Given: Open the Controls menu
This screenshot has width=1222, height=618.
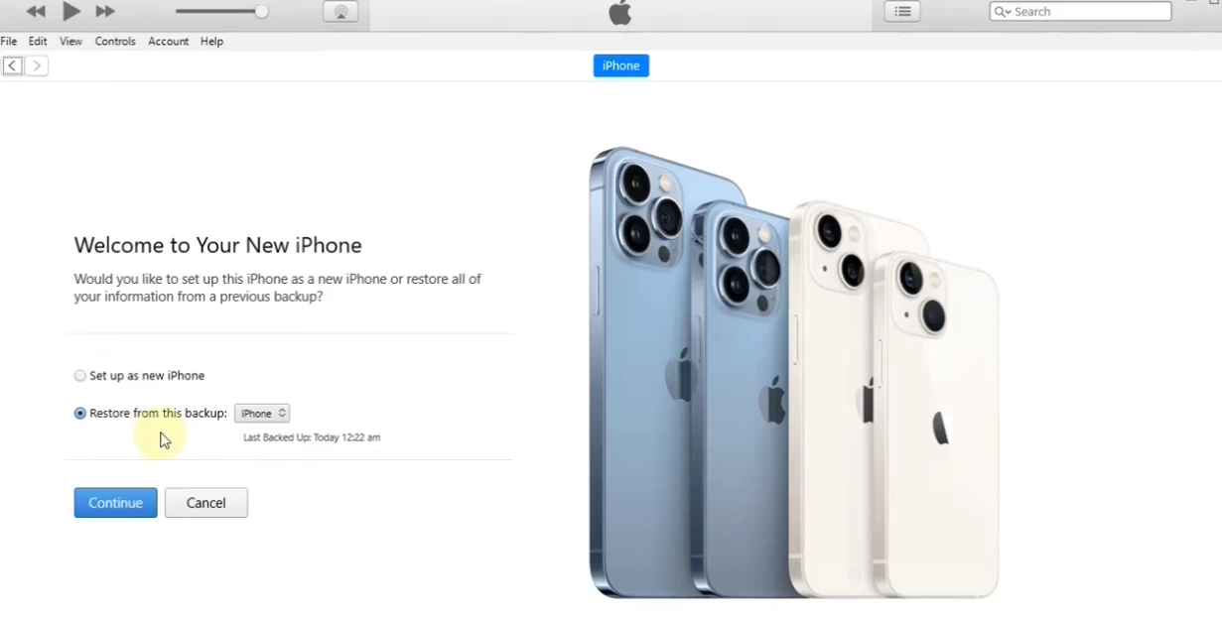Looking at the screenshot, I should click(115, 42).
